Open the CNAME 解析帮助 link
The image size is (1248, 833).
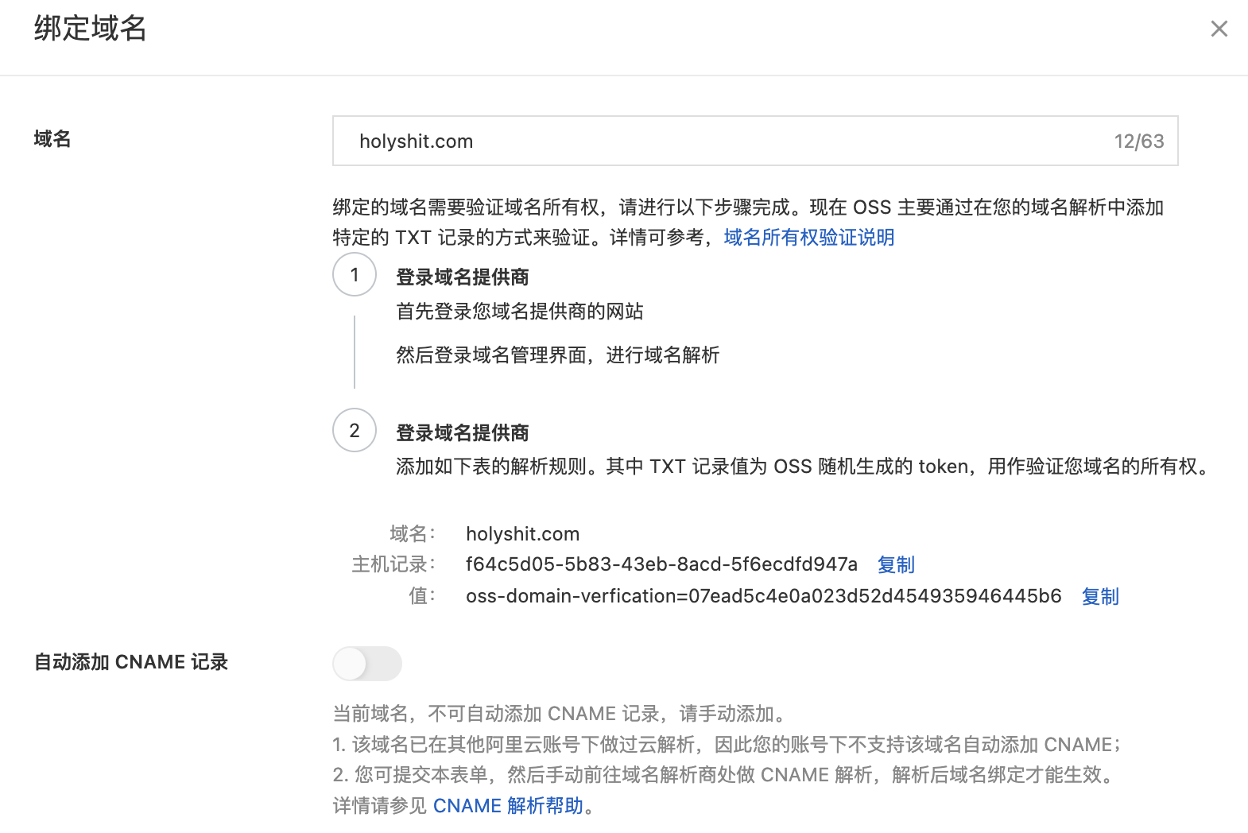508,806
